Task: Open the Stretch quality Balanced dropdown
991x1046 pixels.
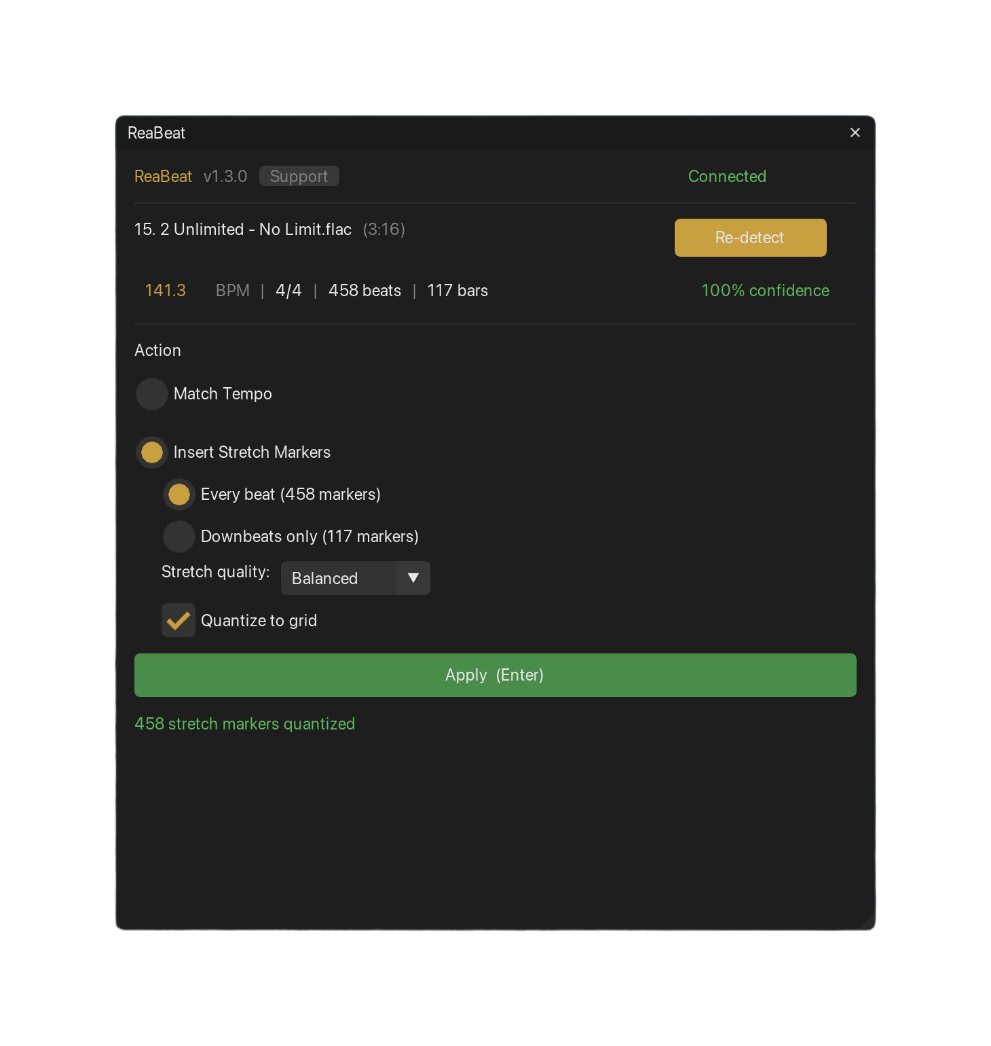Action: pyautogui.click(x=356, y=578)
